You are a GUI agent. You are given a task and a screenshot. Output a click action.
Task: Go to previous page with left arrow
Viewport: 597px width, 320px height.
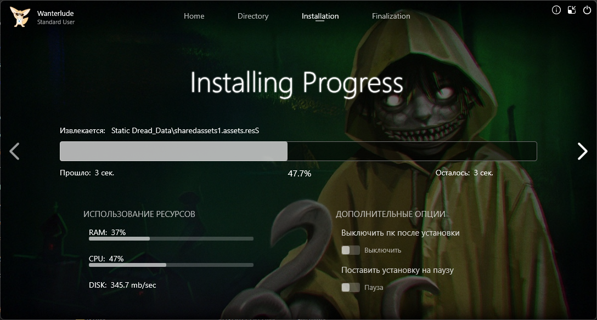click(15, 151)
